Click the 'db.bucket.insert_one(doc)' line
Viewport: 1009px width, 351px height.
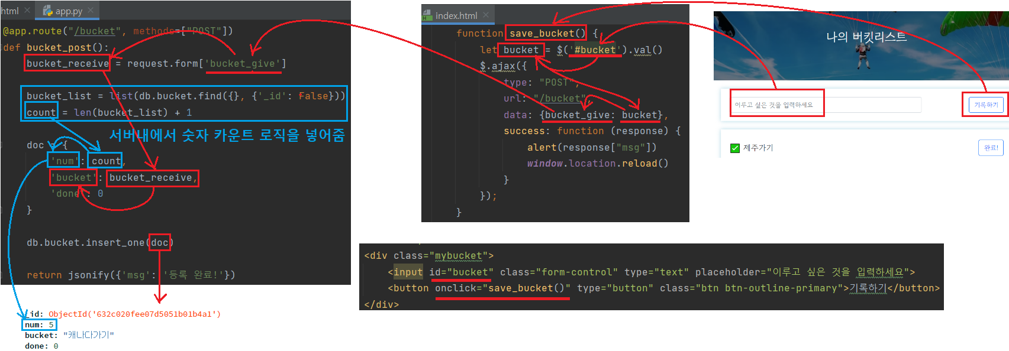pos(100,242)
